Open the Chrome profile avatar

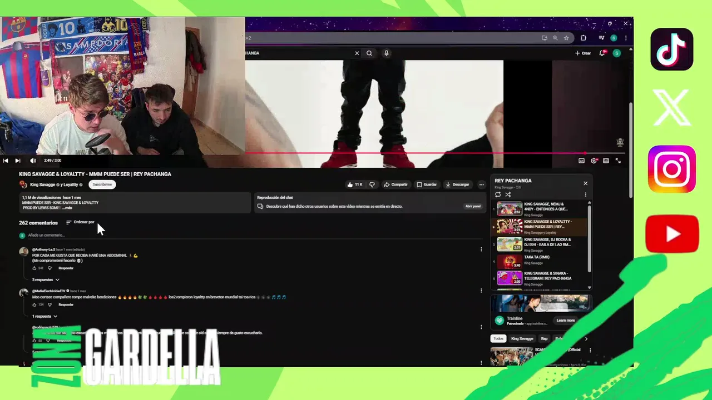pyautogui.click(x=614, y=38)
